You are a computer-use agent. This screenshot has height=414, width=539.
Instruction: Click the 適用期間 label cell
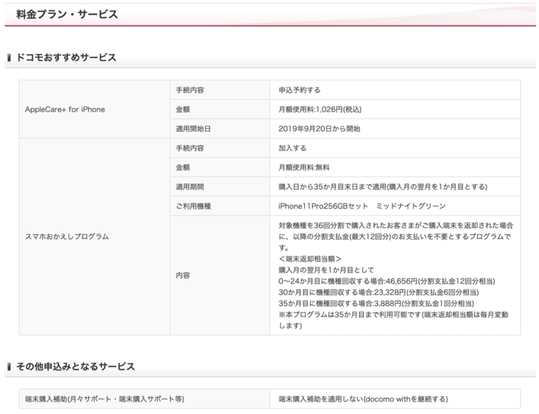[220, 187]
